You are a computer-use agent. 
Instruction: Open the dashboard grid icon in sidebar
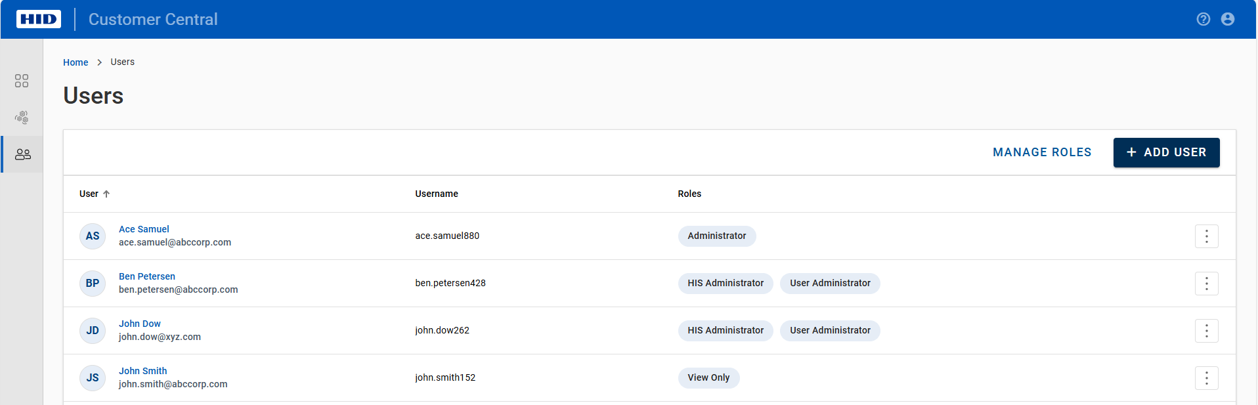coord(22,81)
